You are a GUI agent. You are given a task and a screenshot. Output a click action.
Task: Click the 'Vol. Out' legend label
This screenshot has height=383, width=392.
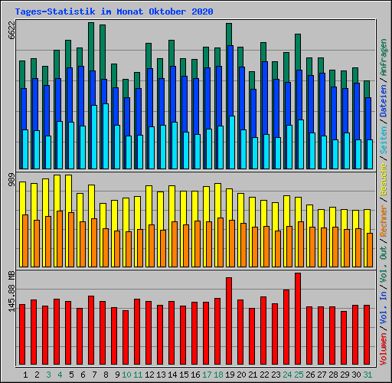(x=384, y=264)
